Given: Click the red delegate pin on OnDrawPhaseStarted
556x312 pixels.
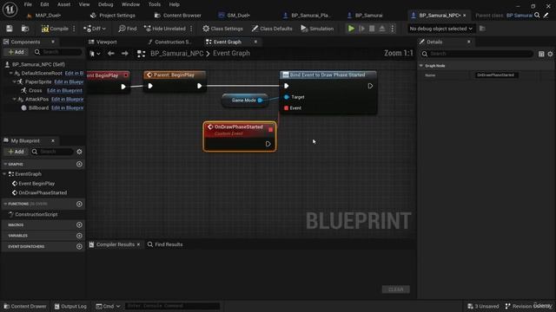Looking at the screenshot, I should pos(271,130).
